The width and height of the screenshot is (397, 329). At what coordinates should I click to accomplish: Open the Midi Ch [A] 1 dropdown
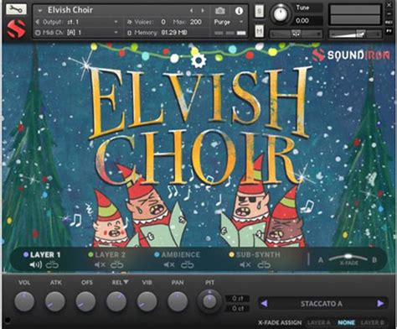tap(76, 33)
